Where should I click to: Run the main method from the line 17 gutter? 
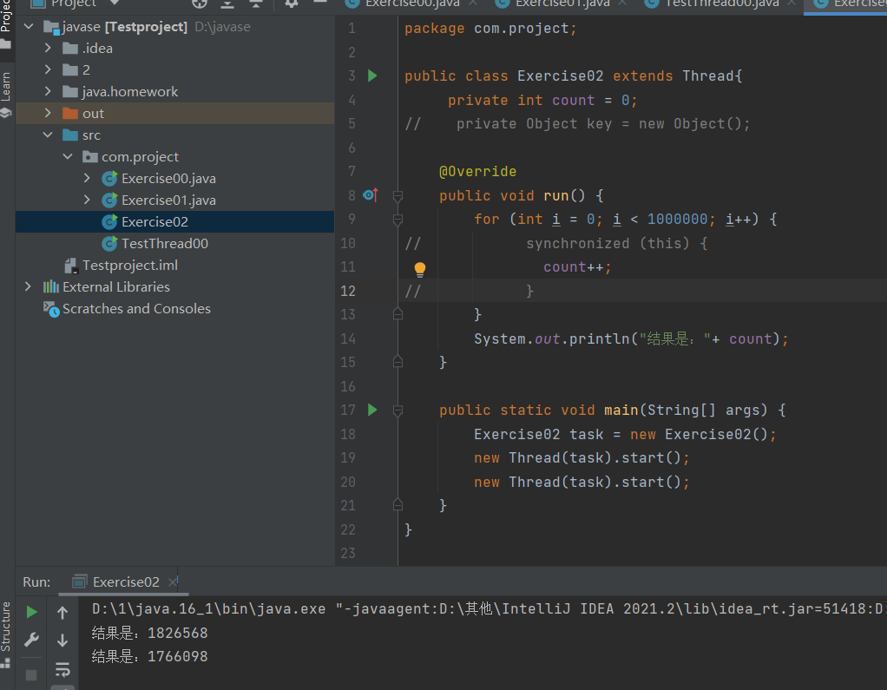pos(372,410)
